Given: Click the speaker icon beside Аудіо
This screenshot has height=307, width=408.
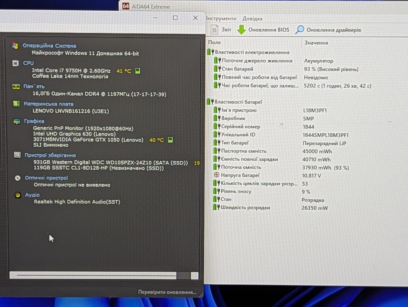Looking at the screenshot, I should [x=18, y=195].
